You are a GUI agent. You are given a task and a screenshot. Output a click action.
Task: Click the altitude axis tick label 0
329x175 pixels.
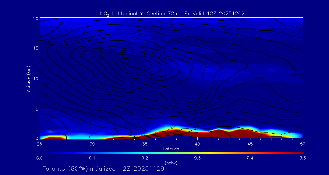coord(37,138)
